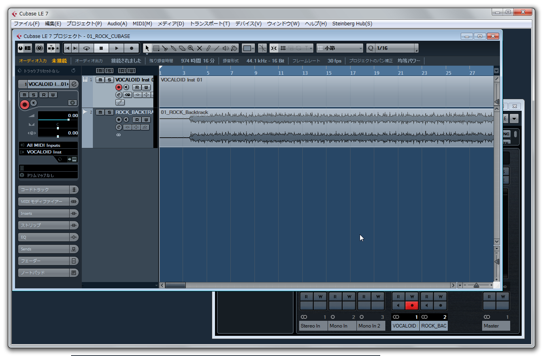Click the Play transport button
Image resolution: width=543 pixels, height=356 pixels.
point(116,48)
